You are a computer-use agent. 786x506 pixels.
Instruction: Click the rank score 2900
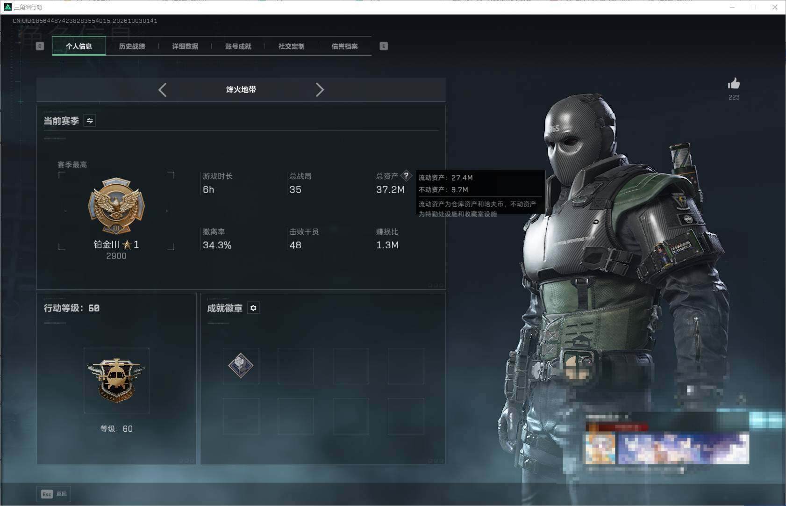(116, 256)
